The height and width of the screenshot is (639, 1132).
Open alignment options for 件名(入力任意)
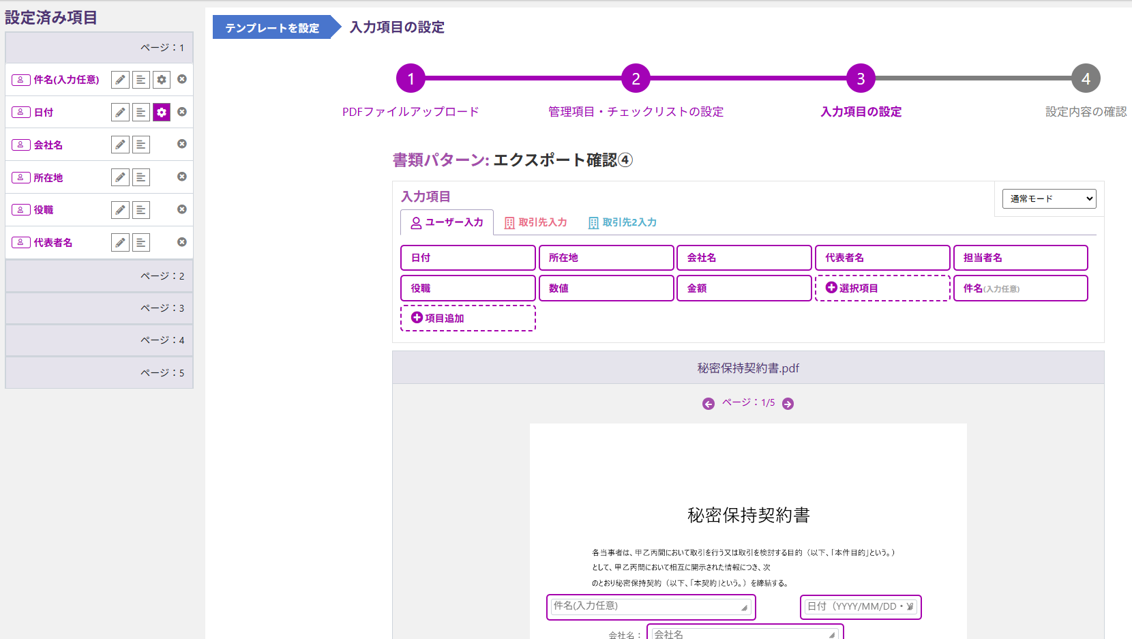pyautogui.click(x=141, y=80)
